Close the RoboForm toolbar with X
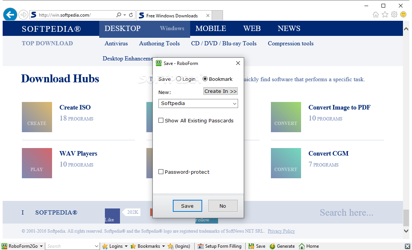 click(407, 246)
